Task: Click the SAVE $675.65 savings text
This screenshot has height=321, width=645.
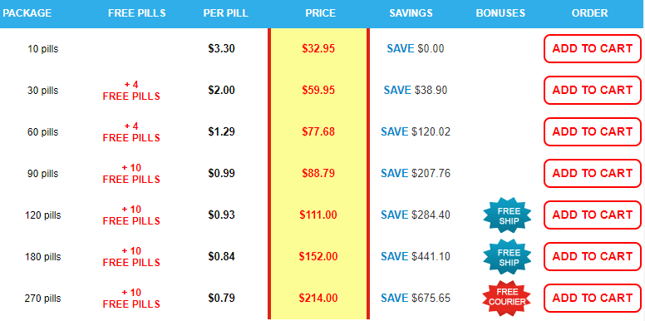Action: coord(416,298)
